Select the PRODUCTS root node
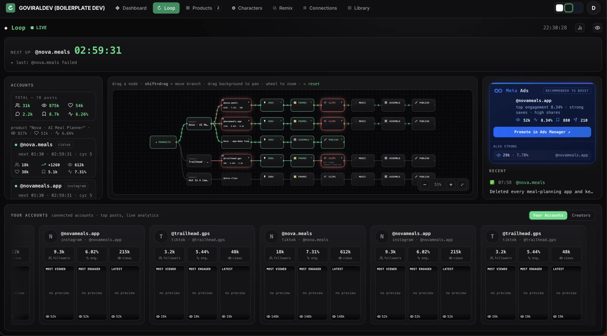Viewport: 607px width, 336px height. [163, 142]
